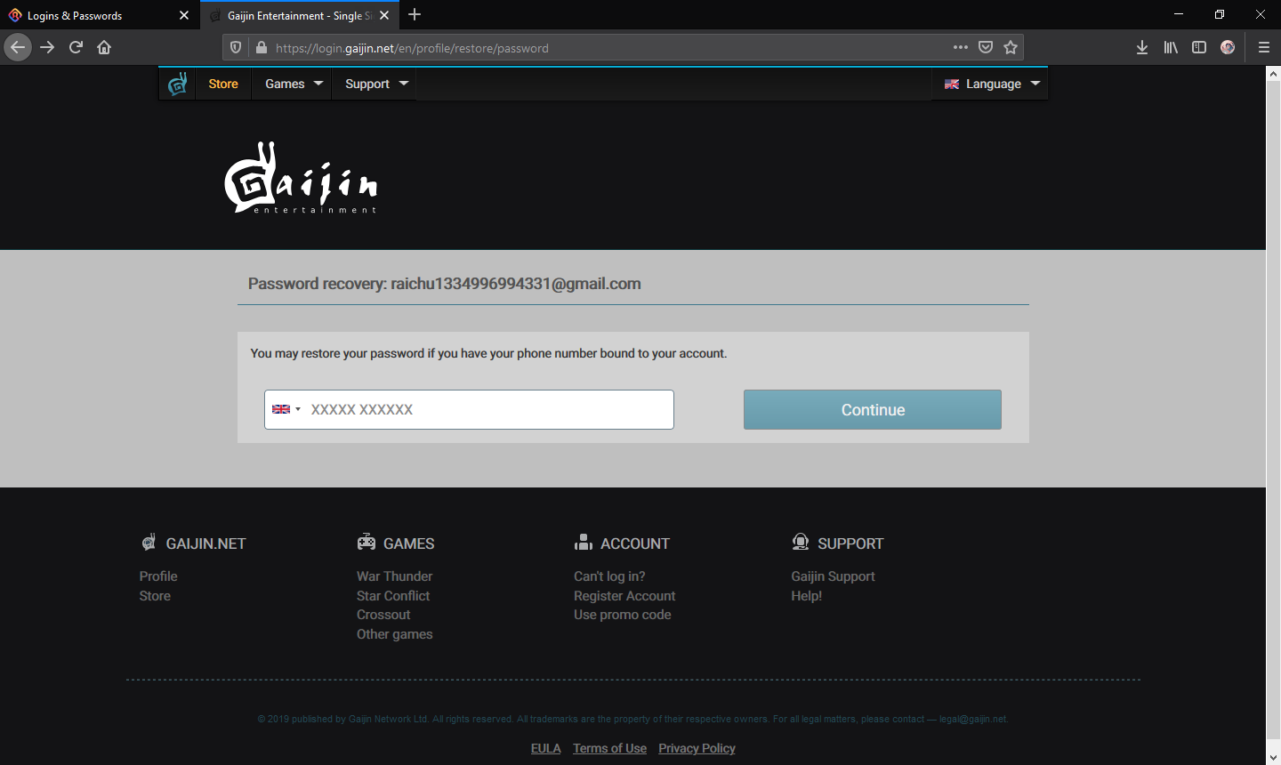Open the Profile footer link
Viewport: 1281px width, 765px height.
(x=158, y=576)
